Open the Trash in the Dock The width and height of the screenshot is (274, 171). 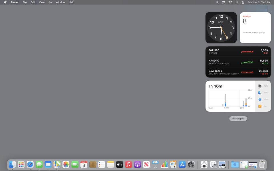pyautogui.click(x=262, y=164)
